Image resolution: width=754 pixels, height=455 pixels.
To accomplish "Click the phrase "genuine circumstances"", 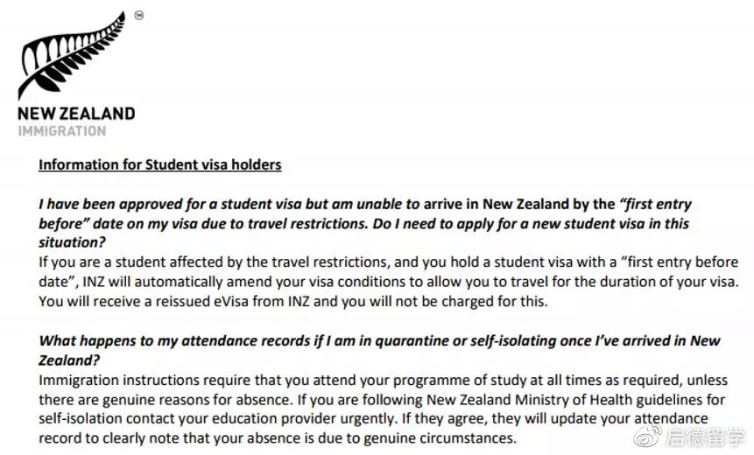I will pyautogui.click(x=444, y=437).
